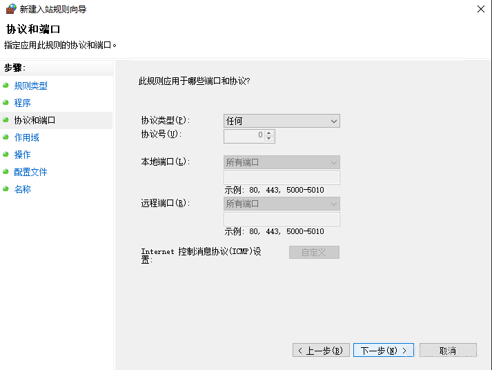Viewport: 492px width, 370px height.
Task: Click green bullet beside 规则类型 step
Action: tap(6, 86)
